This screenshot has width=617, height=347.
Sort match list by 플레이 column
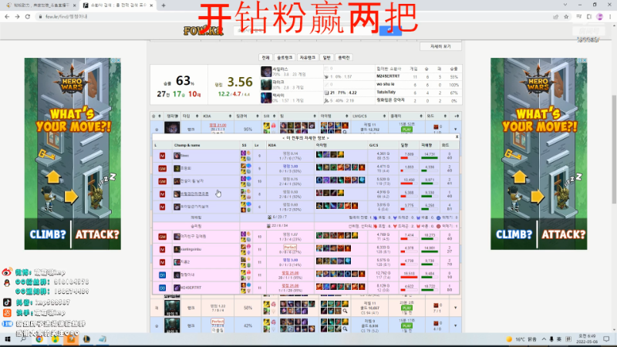[x=406, y=116]
